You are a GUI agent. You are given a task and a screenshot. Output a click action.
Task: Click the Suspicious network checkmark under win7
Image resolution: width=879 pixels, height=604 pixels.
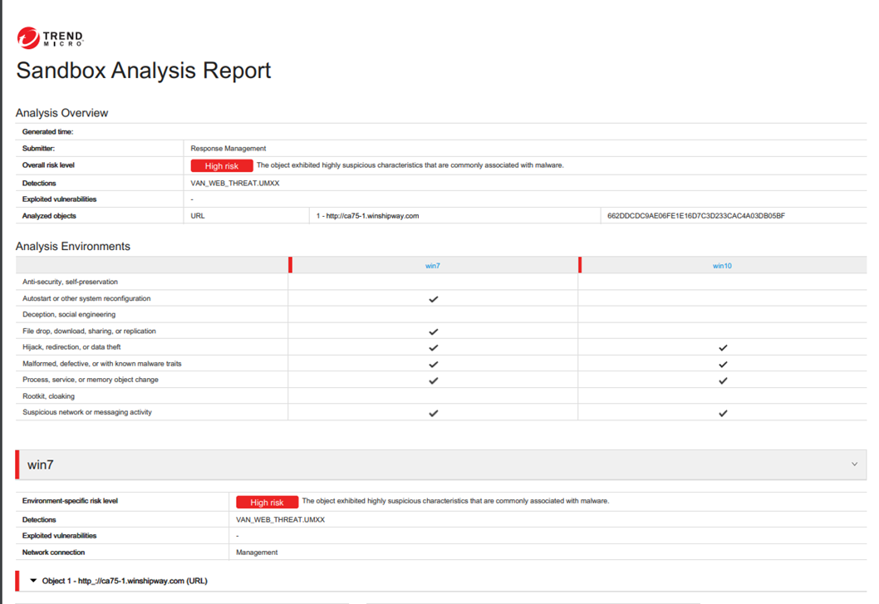tap(433, 413)
